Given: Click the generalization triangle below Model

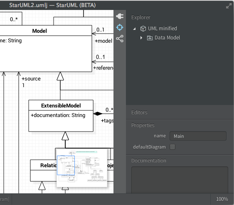Looking at the screenshot, I should click(60, 76).
